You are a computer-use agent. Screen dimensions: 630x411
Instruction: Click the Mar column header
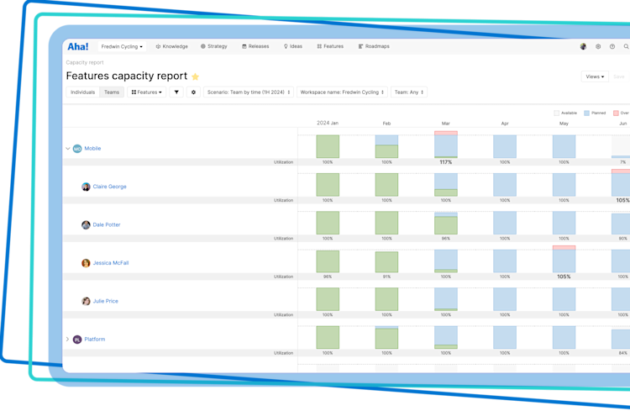point(446,124)
